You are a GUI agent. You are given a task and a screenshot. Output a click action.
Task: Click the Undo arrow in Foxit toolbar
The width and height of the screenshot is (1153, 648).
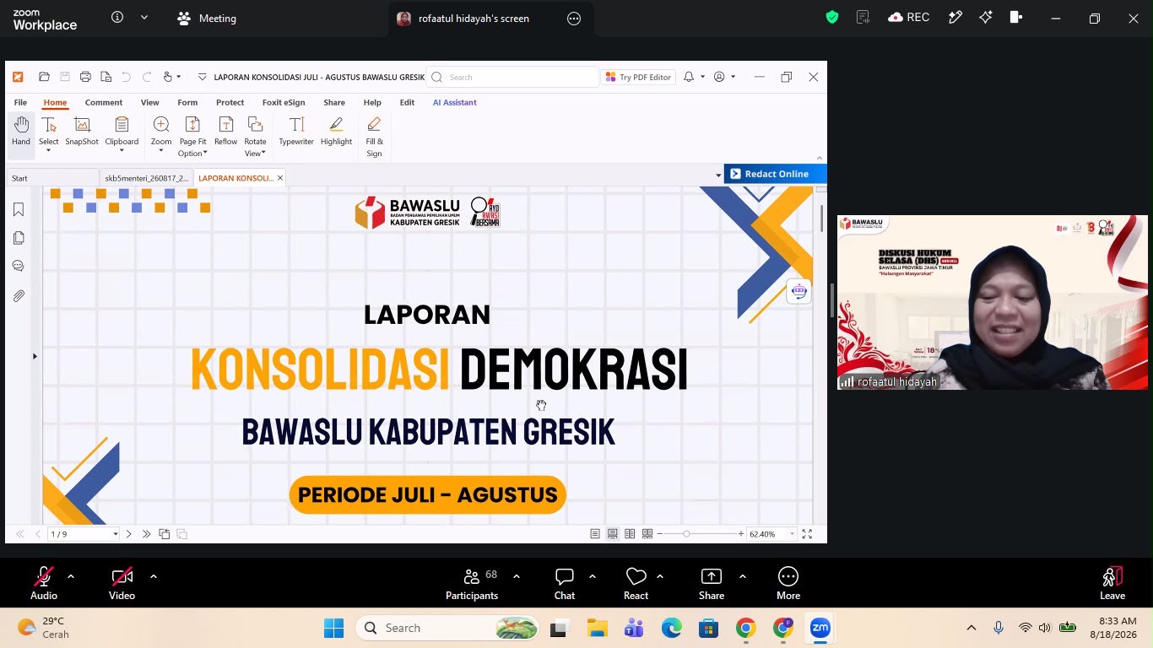coord(126,77)
